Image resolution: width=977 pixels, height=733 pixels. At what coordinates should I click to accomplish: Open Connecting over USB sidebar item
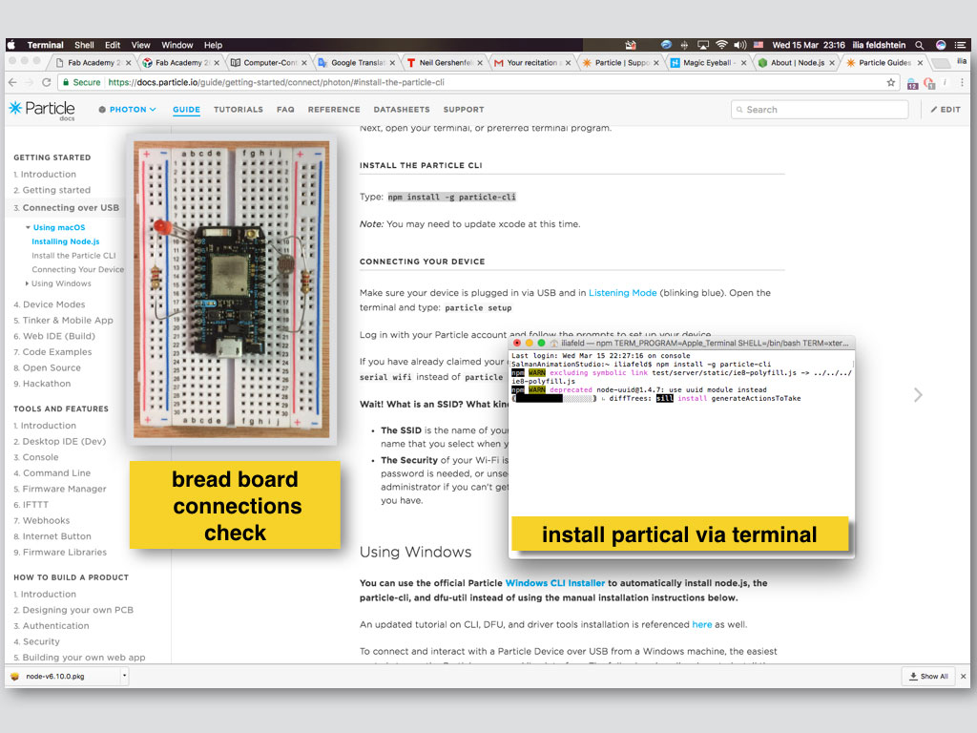pos(66,207)
